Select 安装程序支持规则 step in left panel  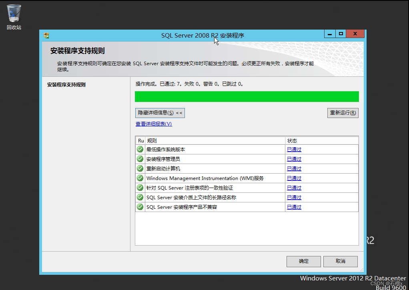[66, 85]
